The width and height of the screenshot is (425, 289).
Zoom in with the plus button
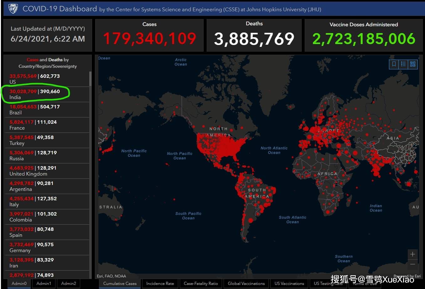click(x=412, y=254)
